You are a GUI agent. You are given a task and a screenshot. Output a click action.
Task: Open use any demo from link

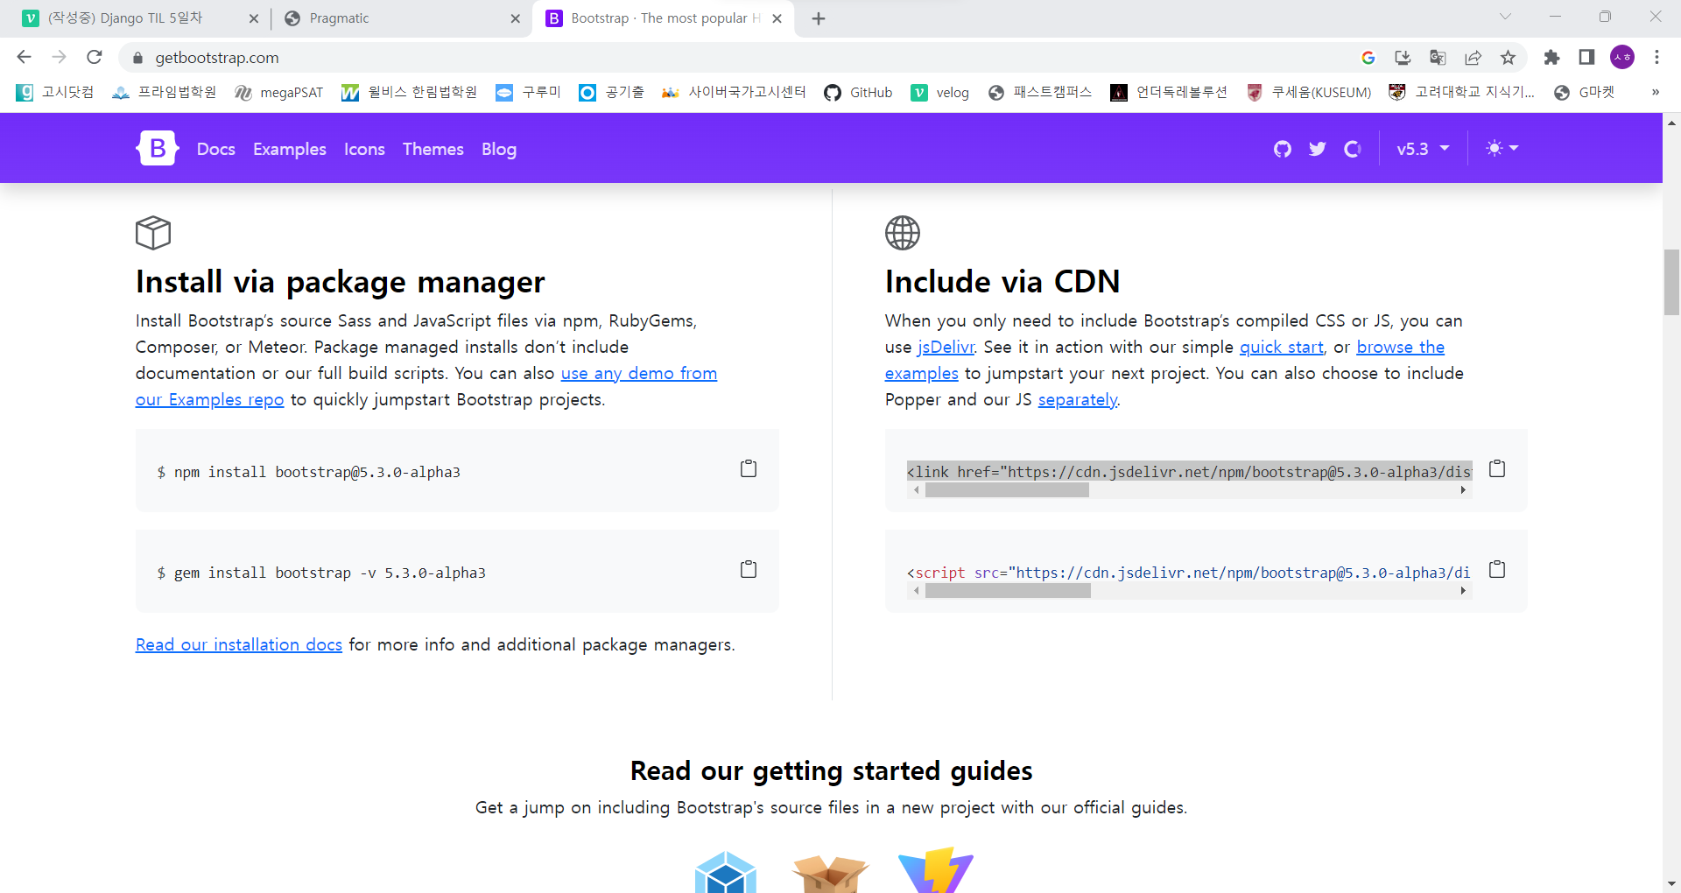point(639,373)
